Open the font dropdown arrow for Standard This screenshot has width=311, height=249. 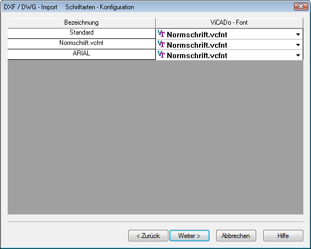pyautogui.click(x=298, y=35)
